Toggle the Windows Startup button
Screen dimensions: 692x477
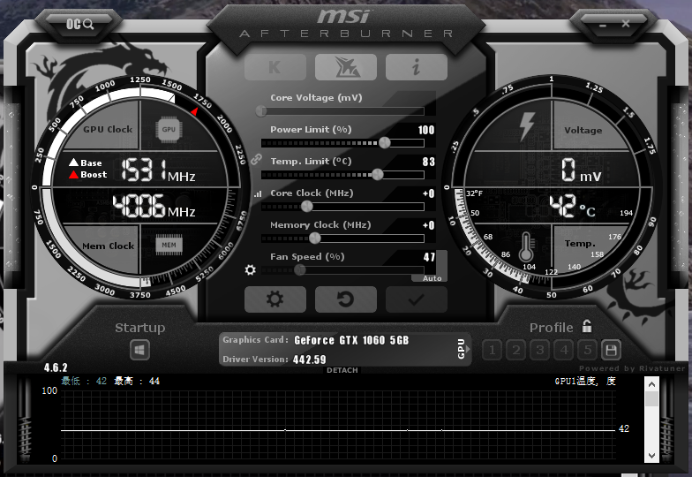click(x=139, y=351)
